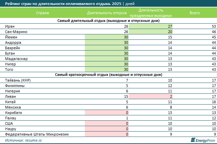Select the Йемен country name
Screen dimensions: 217x144
coord(11,37)
